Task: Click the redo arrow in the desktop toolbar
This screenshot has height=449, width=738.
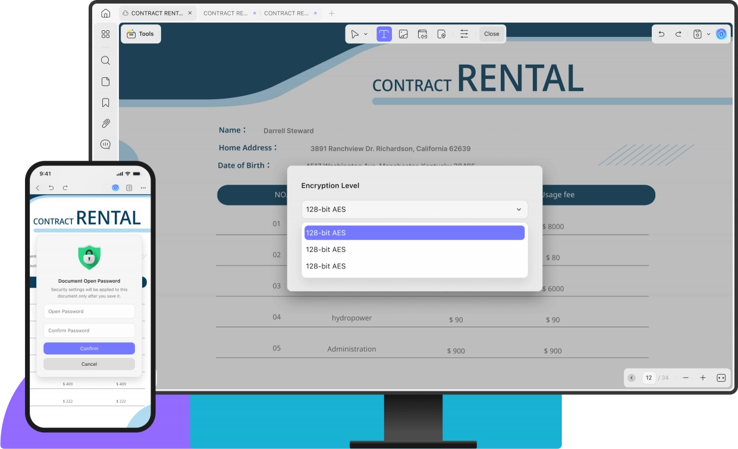Action: pyautogui.click(x=678, y=34)
